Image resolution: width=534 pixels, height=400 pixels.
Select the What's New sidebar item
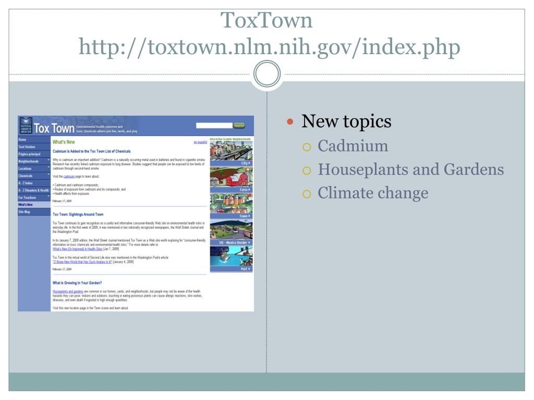pyautogui.click(x=34, y=205)
